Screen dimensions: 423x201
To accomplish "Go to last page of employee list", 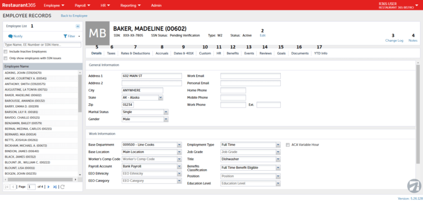I will pos(55,187).
